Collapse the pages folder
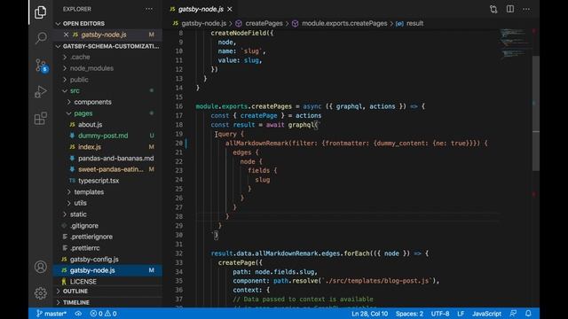 tap(107, 113)
